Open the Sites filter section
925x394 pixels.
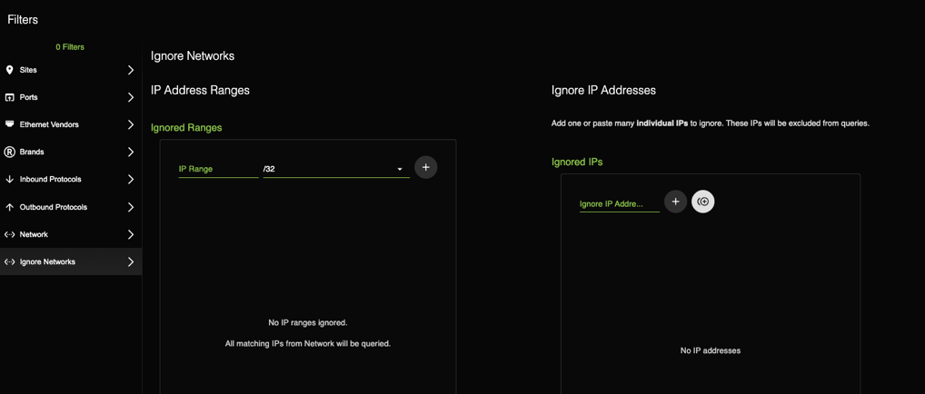pyautogui.click(x=71, y=70)
